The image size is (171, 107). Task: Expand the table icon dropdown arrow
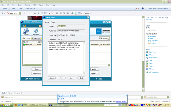[x=81, y=13]
